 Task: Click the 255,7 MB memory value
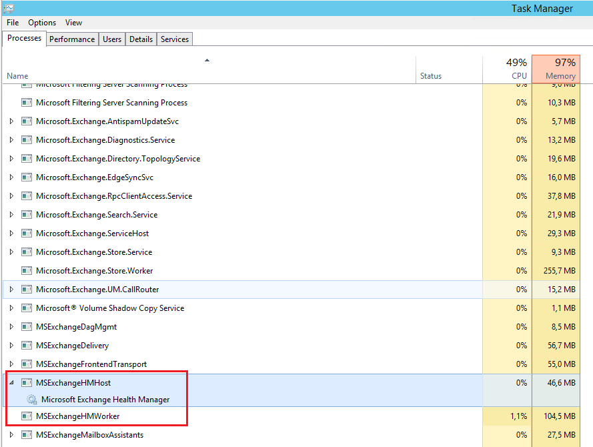[560, 271]
